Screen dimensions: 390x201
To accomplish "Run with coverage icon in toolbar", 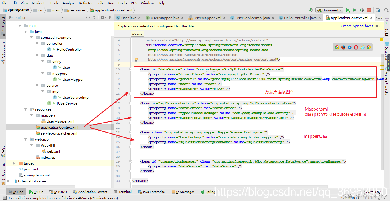I will 361,10.
